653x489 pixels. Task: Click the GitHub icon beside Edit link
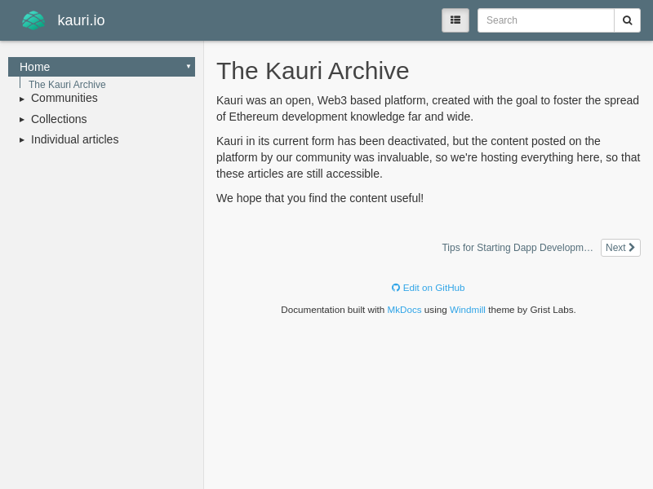396,288
